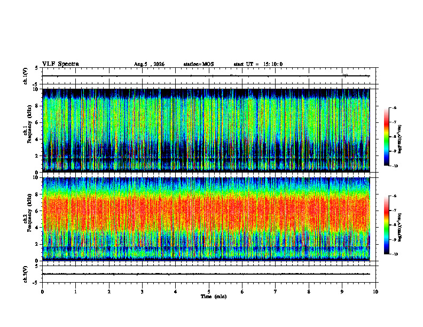Click the '0' tick on time axis

pos(42,292)
